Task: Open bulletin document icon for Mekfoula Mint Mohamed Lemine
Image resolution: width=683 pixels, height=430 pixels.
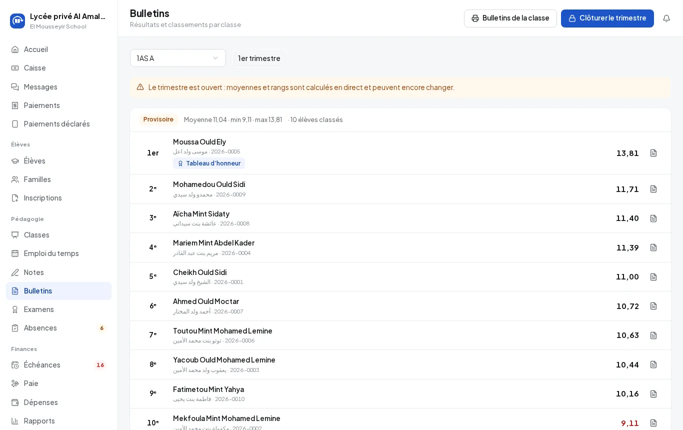Action: click(653, 423)
